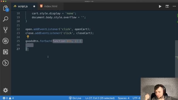Click the lightbulb quick fix icon

28,37
